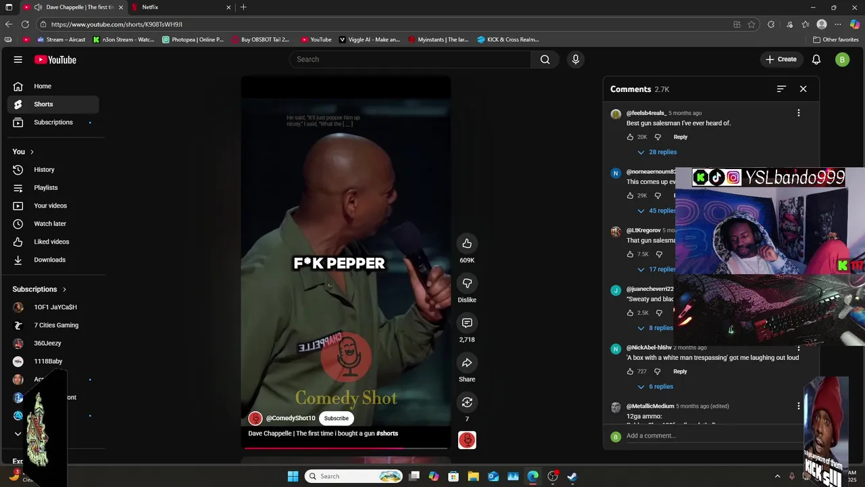Seek on the short's red progress bar
Image resolution: width=865 pixels, height=487 pixels.
(x=346, y=447)
